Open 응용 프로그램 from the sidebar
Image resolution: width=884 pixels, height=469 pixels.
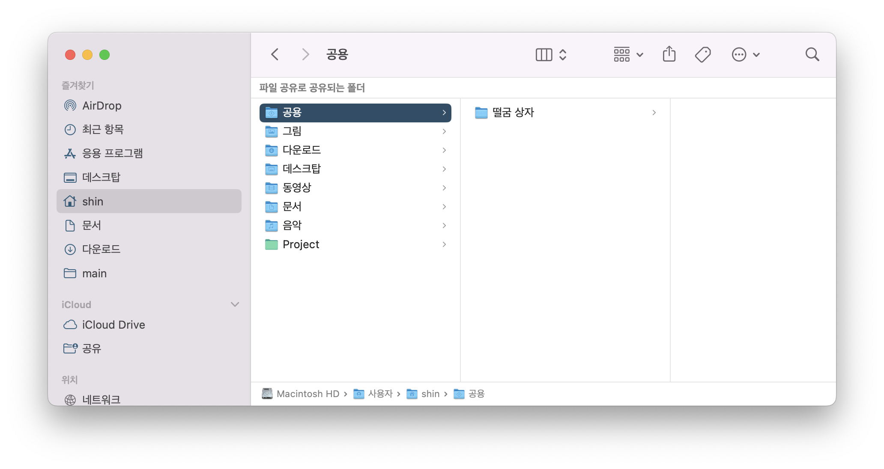click(112, 153)
